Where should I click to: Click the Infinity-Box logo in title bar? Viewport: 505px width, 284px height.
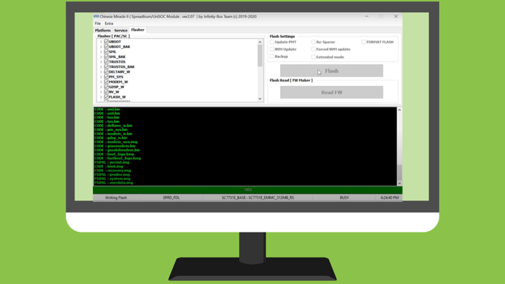(96, 16)
